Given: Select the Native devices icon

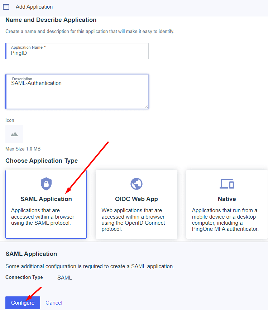Looking at the screenshot, I should pos(227,184).
